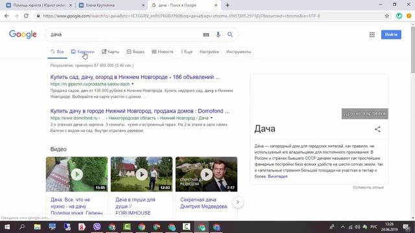Open Инструменты search tools
Screen dimensions: 415x233
[239, 52]
